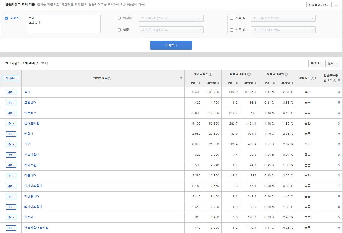
Task: Add the 가구 keyword row
Action: [11, 145]
